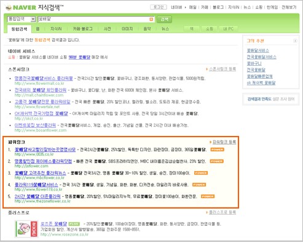Screen dimensions: 303x243
Task: Open 전체보기 in the top navigation
Action: pos(289,7)
